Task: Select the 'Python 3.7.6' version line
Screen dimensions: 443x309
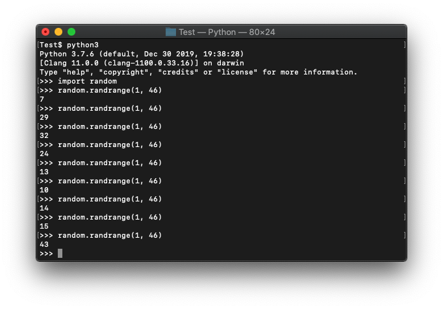Action: point(142,54)
